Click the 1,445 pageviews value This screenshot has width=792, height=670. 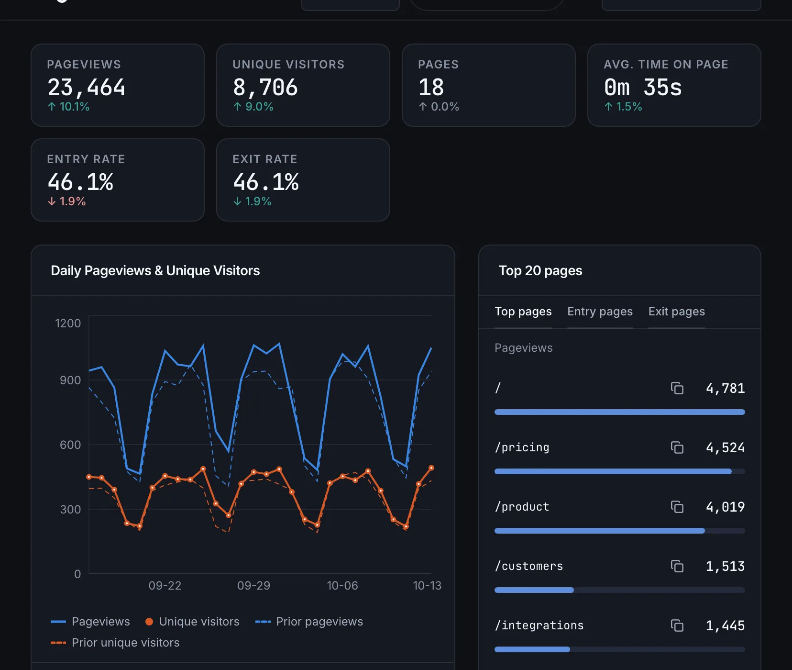725,625
